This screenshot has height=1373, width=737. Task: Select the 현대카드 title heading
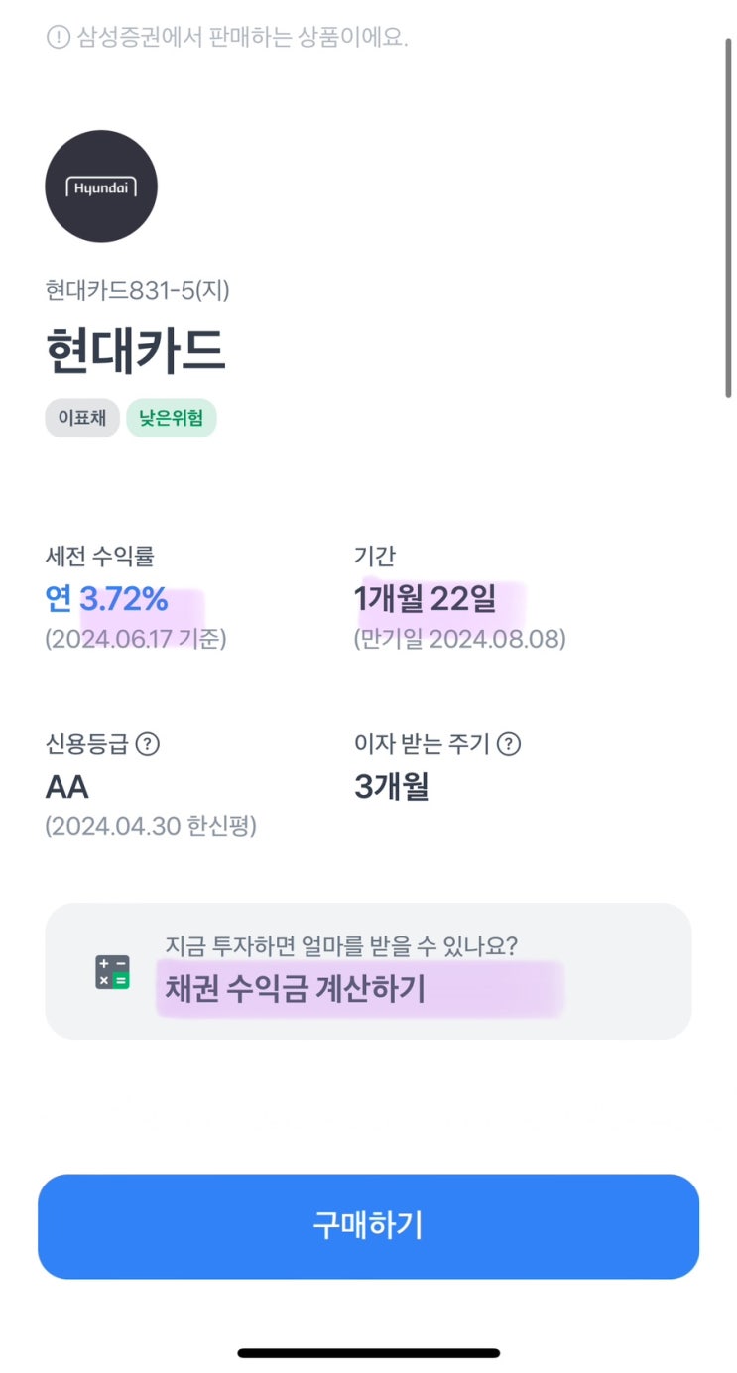pyautogui.click(x=136, y=350)
